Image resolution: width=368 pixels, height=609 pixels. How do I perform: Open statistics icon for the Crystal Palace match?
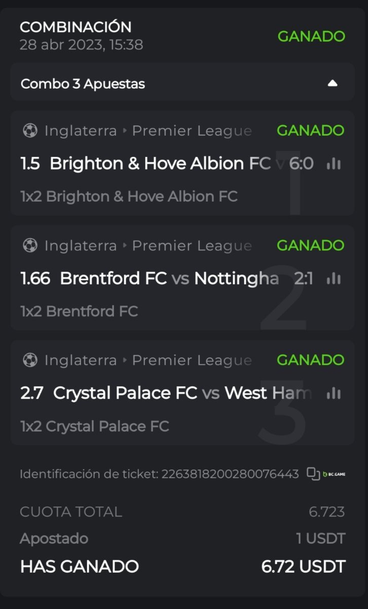coord(334,393)
